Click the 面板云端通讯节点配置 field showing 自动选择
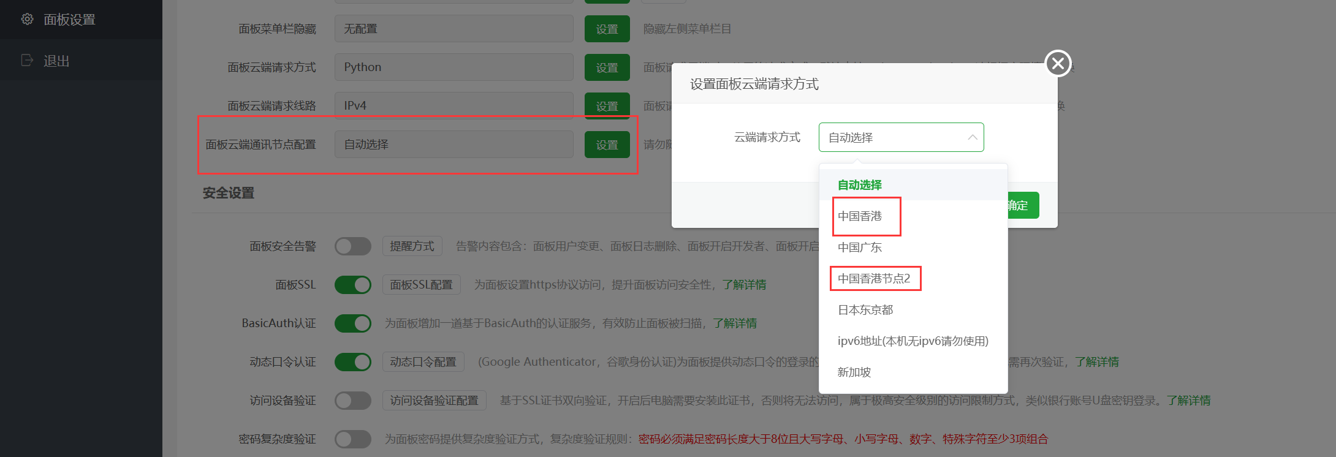Screen dimensions: 1336x457 coord(454,145)
